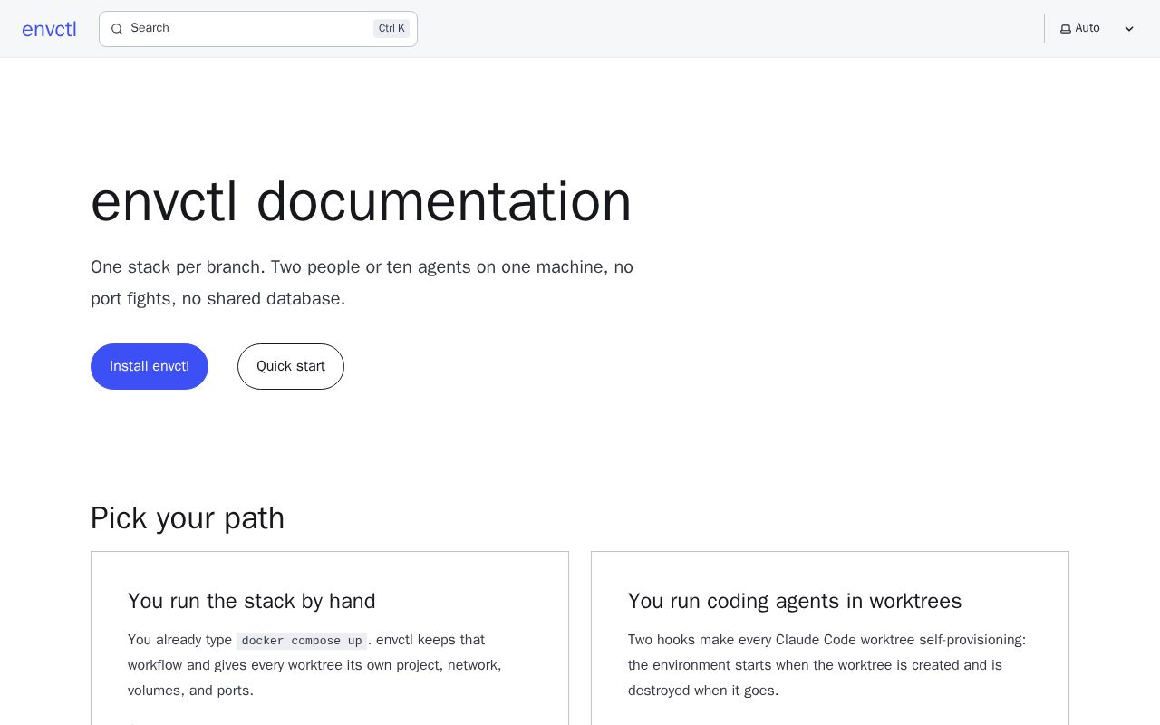Click the Two hooks make every Claude Code text
Viewport: 1160px width, 725px height.
826,665
